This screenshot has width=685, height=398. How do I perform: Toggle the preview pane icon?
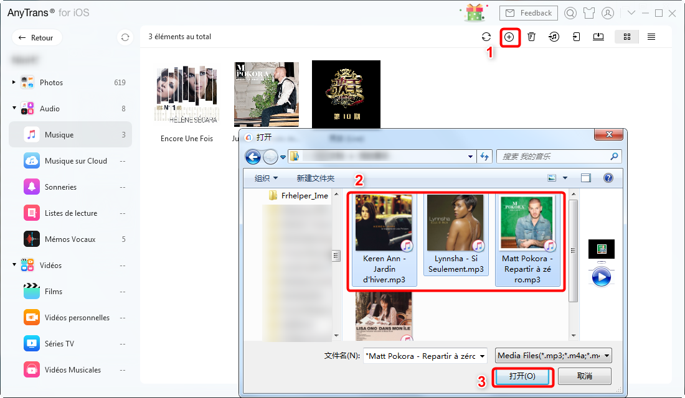[586, 178]
